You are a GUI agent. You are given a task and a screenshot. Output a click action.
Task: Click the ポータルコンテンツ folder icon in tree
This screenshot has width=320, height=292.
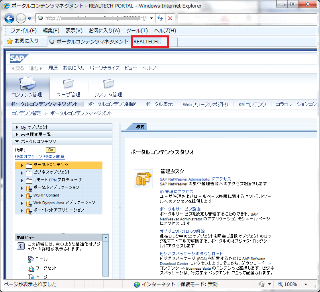(x=29, y=165)
